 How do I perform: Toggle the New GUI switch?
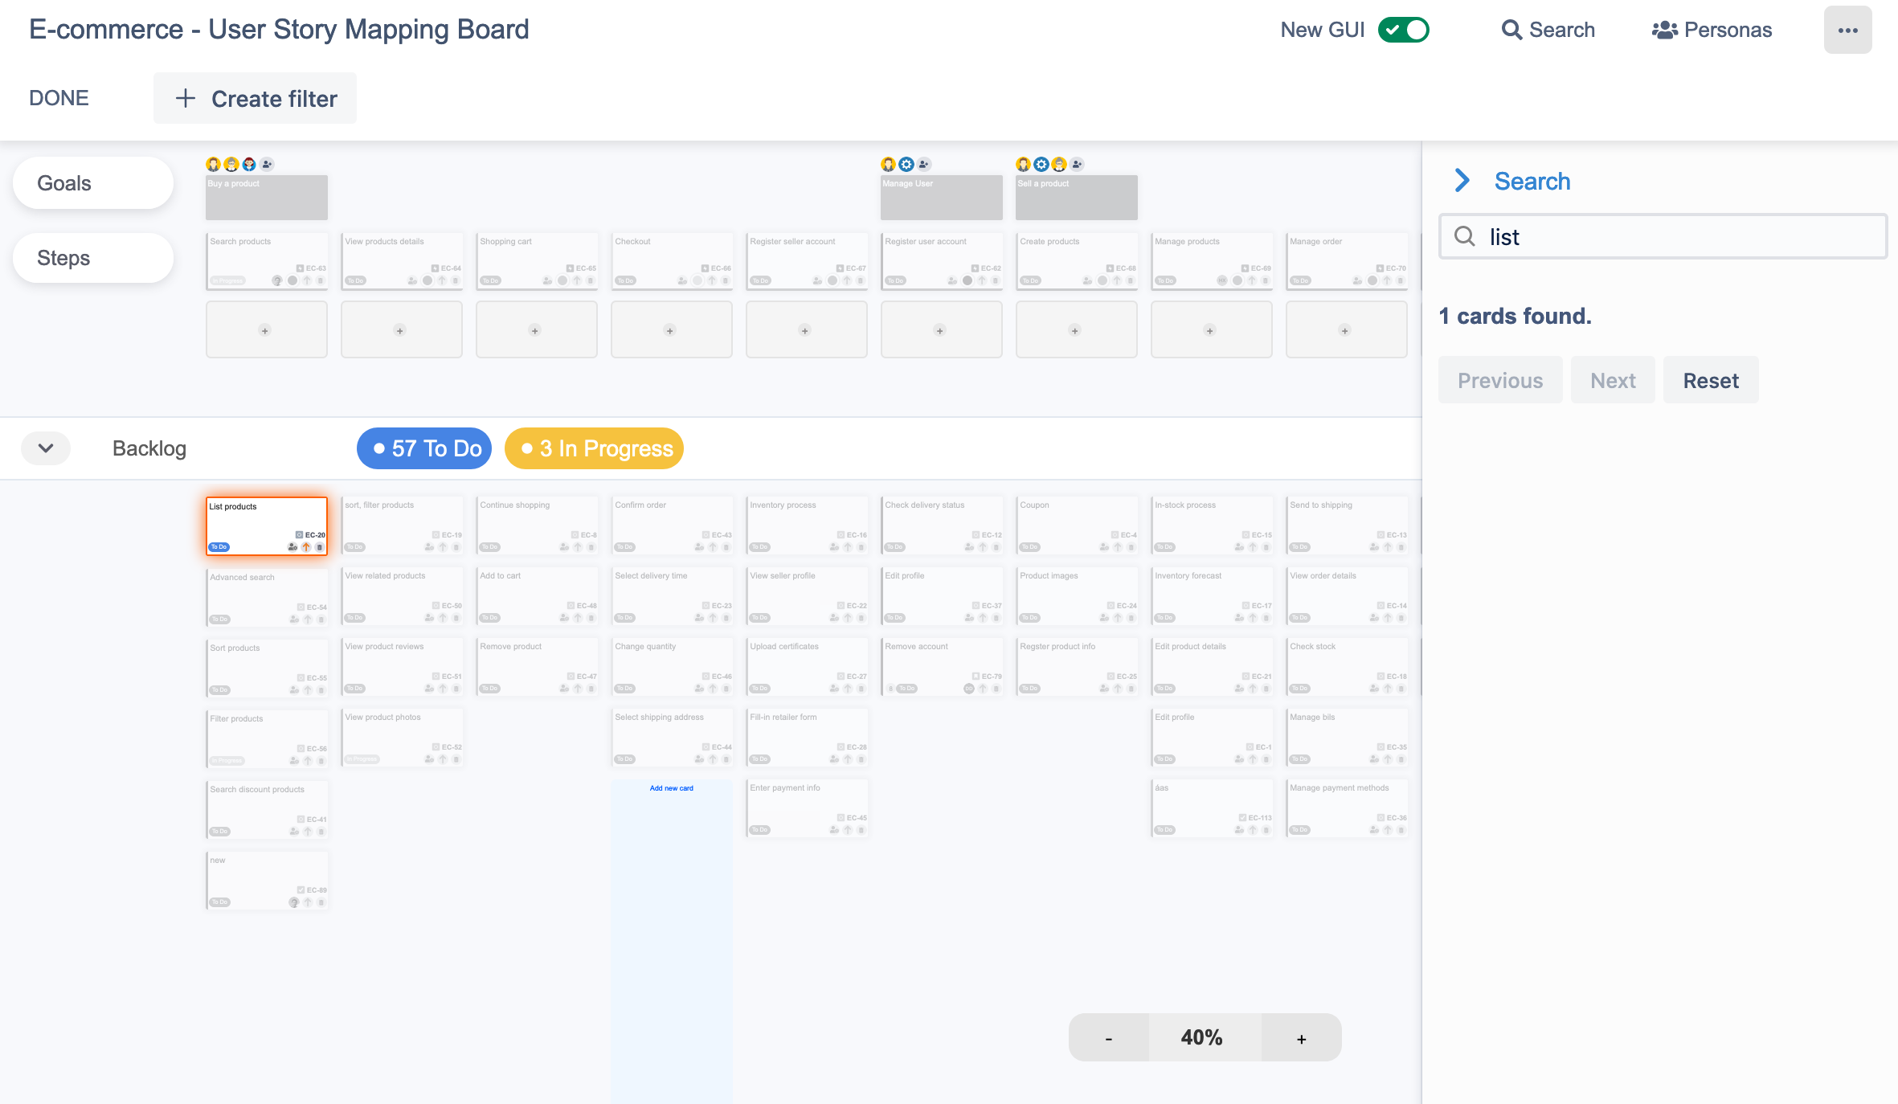[1403, 30]
